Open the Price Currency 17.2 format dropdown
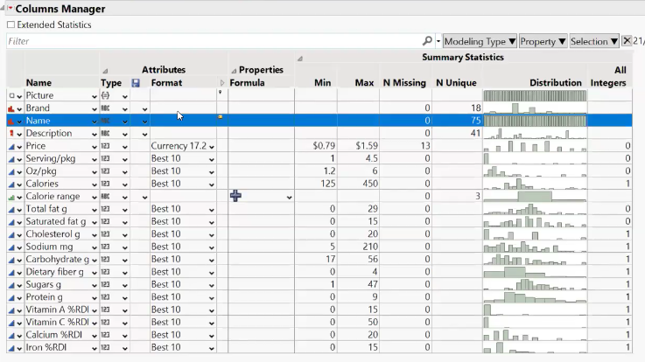The height and width of the screenshot is (362, 645). pyautogui.click(x=212, y=147)
